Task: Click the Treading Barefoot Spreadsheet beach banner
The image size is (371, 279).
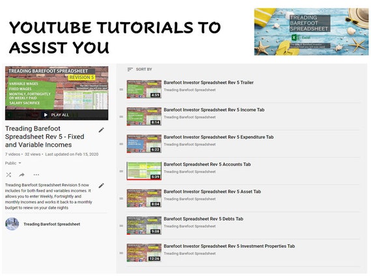Action: (311, 32)
